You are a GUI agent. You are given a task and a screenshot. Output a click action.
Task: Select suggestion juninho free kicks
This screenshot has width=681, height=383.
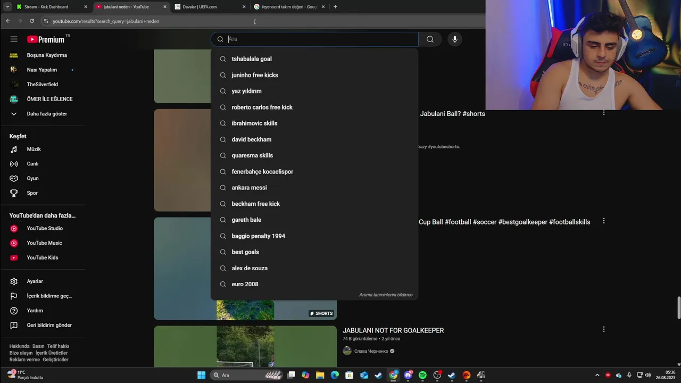314,75
